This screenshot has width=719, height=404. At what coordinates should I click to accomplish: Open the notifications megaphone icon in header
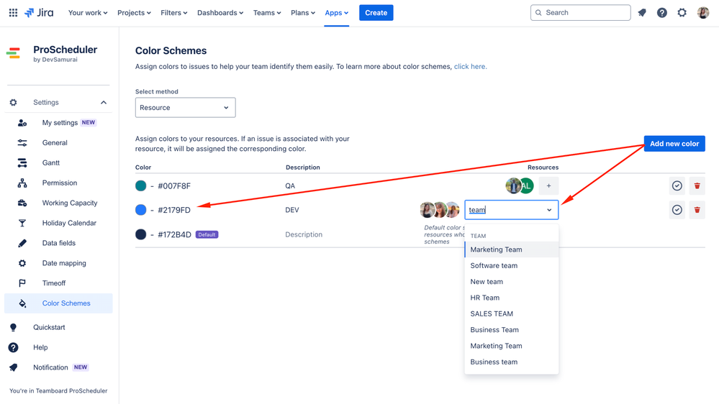642,13
